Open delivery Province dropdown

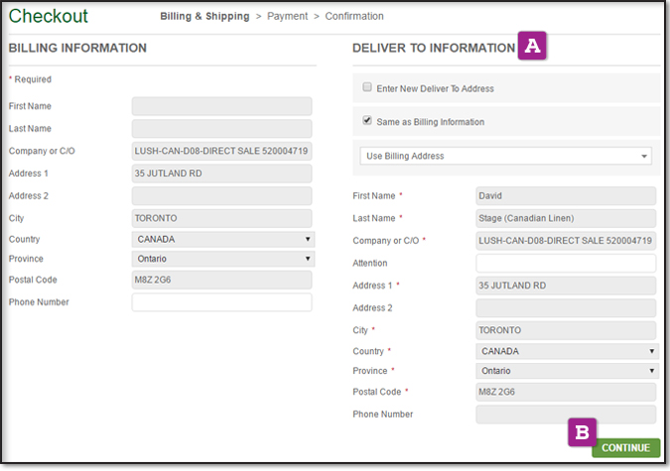567,371
